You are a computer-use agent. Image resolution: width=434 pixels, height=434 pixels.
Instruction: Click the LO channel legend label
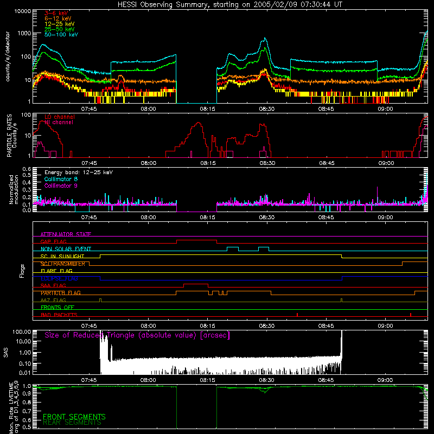[x=60, y=117]
